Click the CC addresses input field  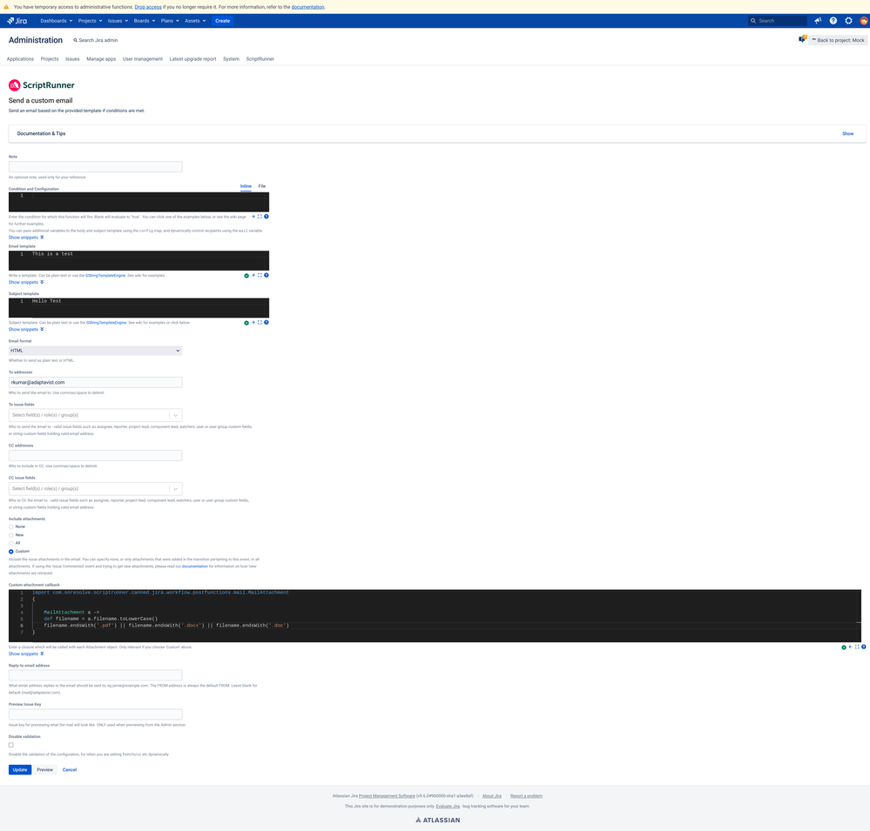click(96, 456)
